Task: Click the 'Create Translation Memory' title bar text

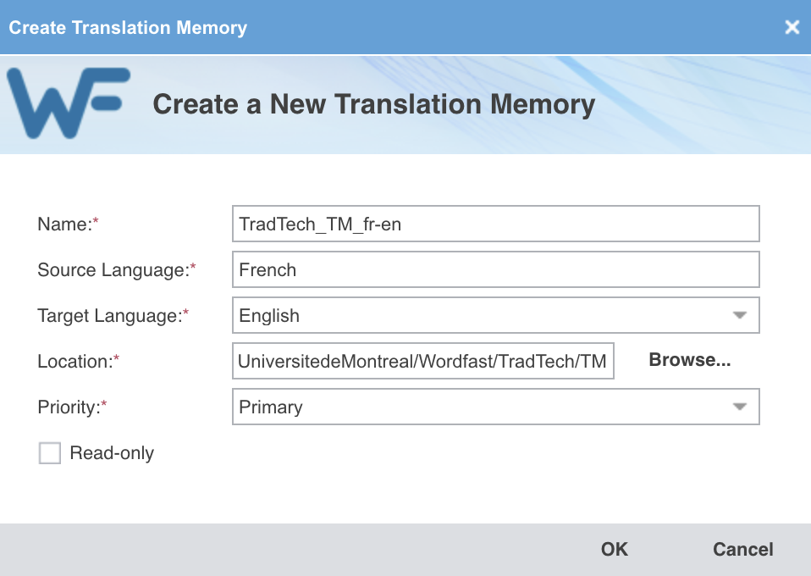Action: coord(128,27)
